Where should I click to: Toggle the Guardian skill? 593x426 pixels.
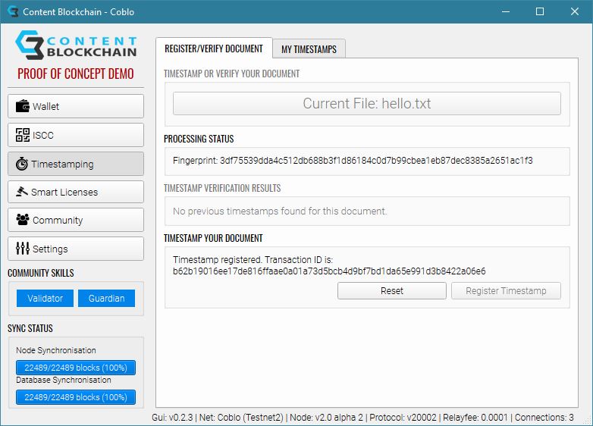pyautogui.click(x=107, y=298)
